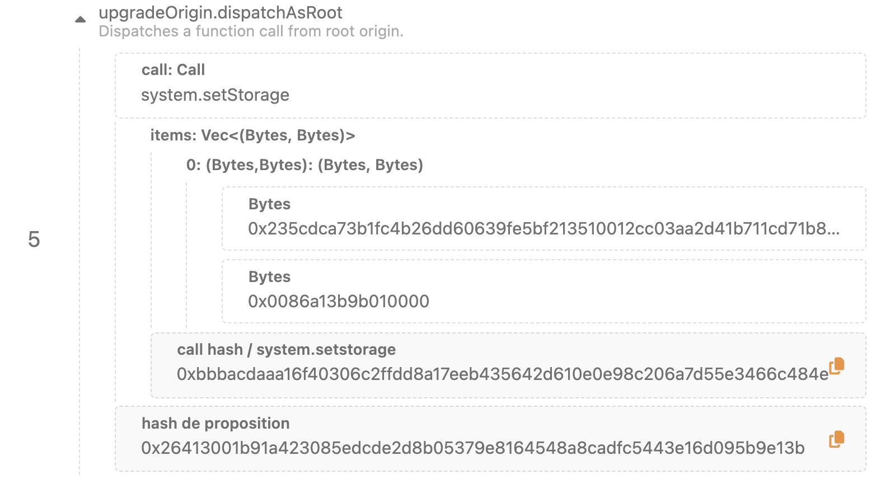Click the second Bytes field label

click(x=269, y=277)
